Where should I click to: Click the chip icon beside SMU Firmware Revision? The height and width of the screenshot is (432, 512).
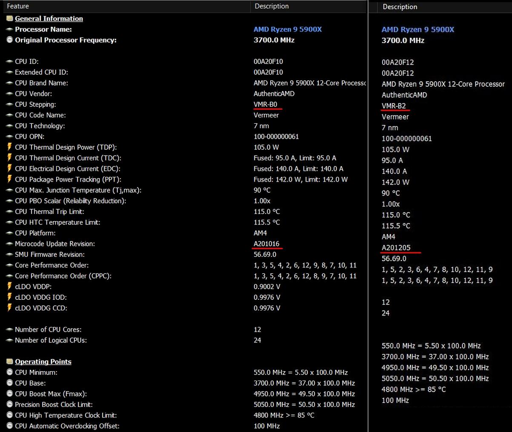coord(9,254)
